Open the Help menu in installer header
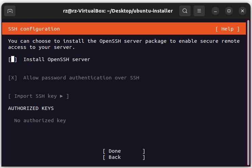The width and height of the screenshot is (252, 168). (x=227, y=29)
